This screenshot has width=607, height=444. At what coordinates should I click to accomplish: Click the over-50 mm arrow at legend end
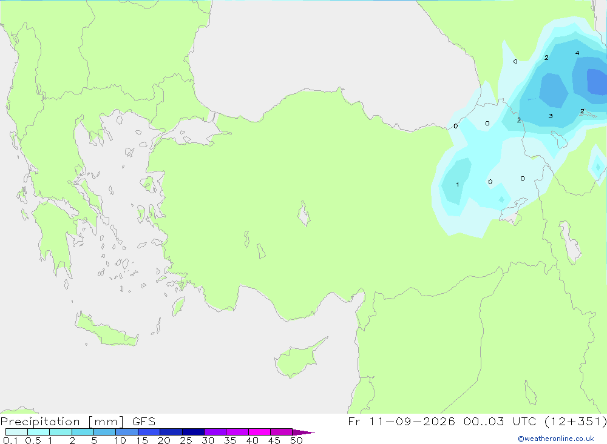pos(303,432)
